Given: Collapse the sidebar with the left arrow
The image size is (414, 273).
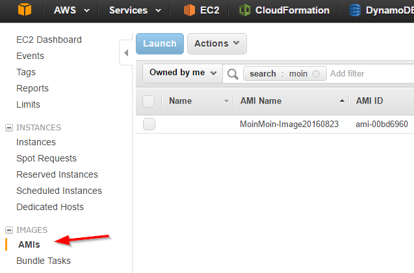Looking at the screenshot, I should pos(126,53).
